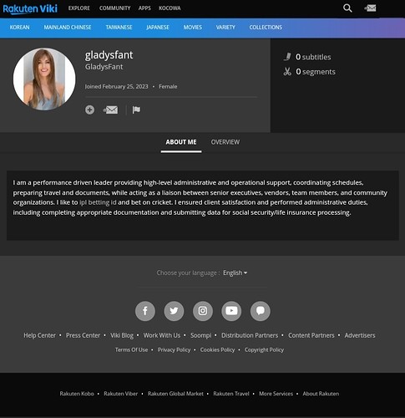This screenshot has height=418, width=405.
Task: Browse the Mainland Chinese category
Action: click(x=68, y=28)
